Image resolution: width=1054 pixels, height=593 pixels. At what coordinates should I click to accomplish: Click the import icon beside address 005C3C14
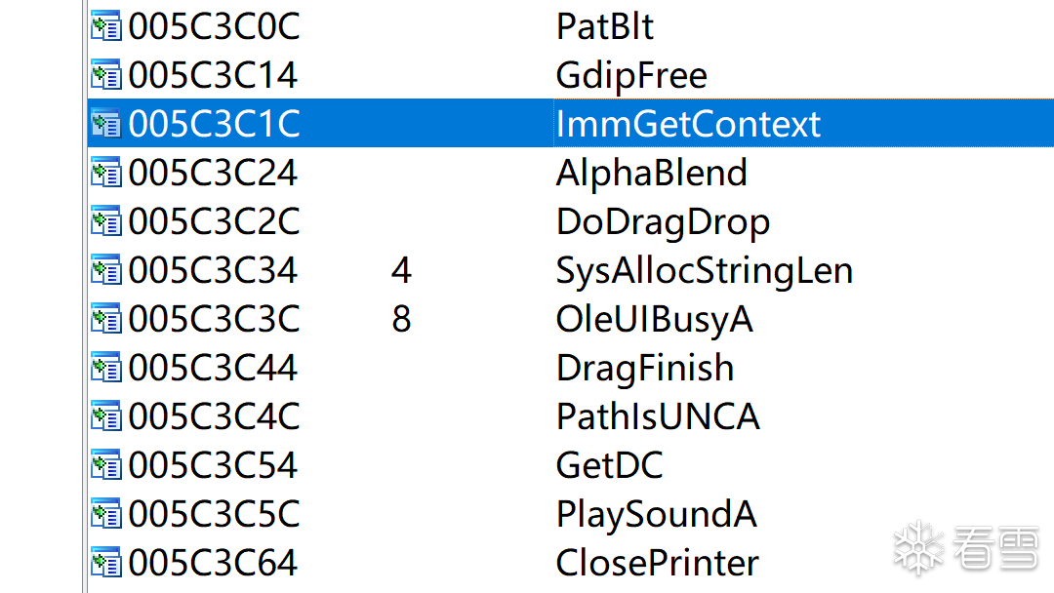105,75
